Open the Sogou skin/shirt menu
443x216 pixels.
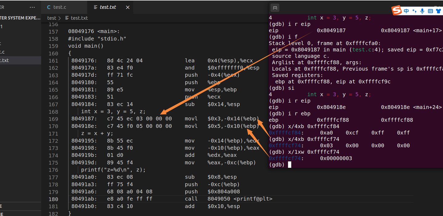point(438,11)
